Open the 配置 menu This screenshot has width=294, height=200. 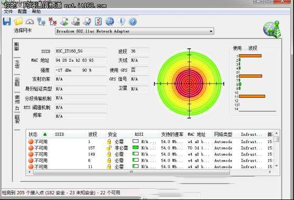(x=22, y=12)
